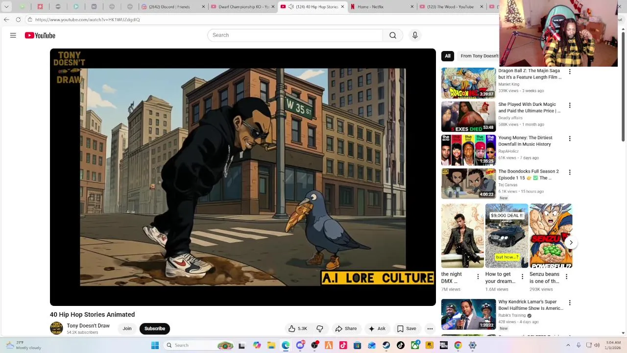Go to the YouTube home logo
This screenshot has height=353, width=627.
pyautogui.click(x=40, y=35)
